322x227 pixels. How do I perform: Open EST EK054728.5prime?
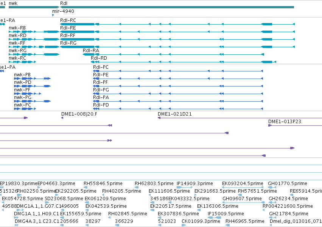click(22, 199)
